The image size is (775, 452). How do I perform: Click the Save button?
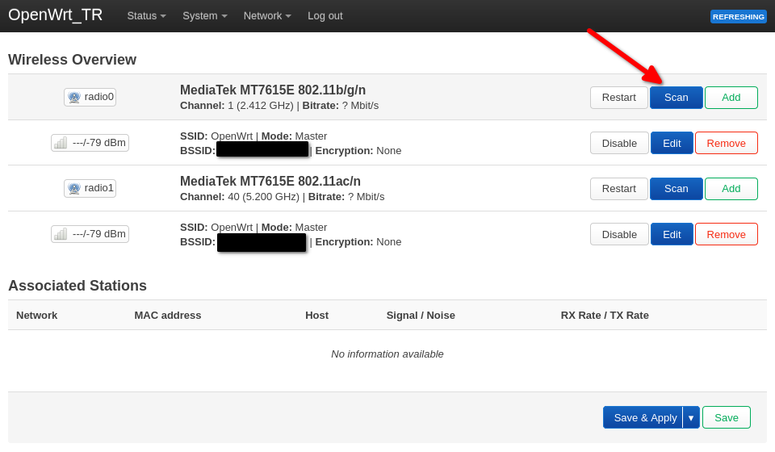click(727, 418)
